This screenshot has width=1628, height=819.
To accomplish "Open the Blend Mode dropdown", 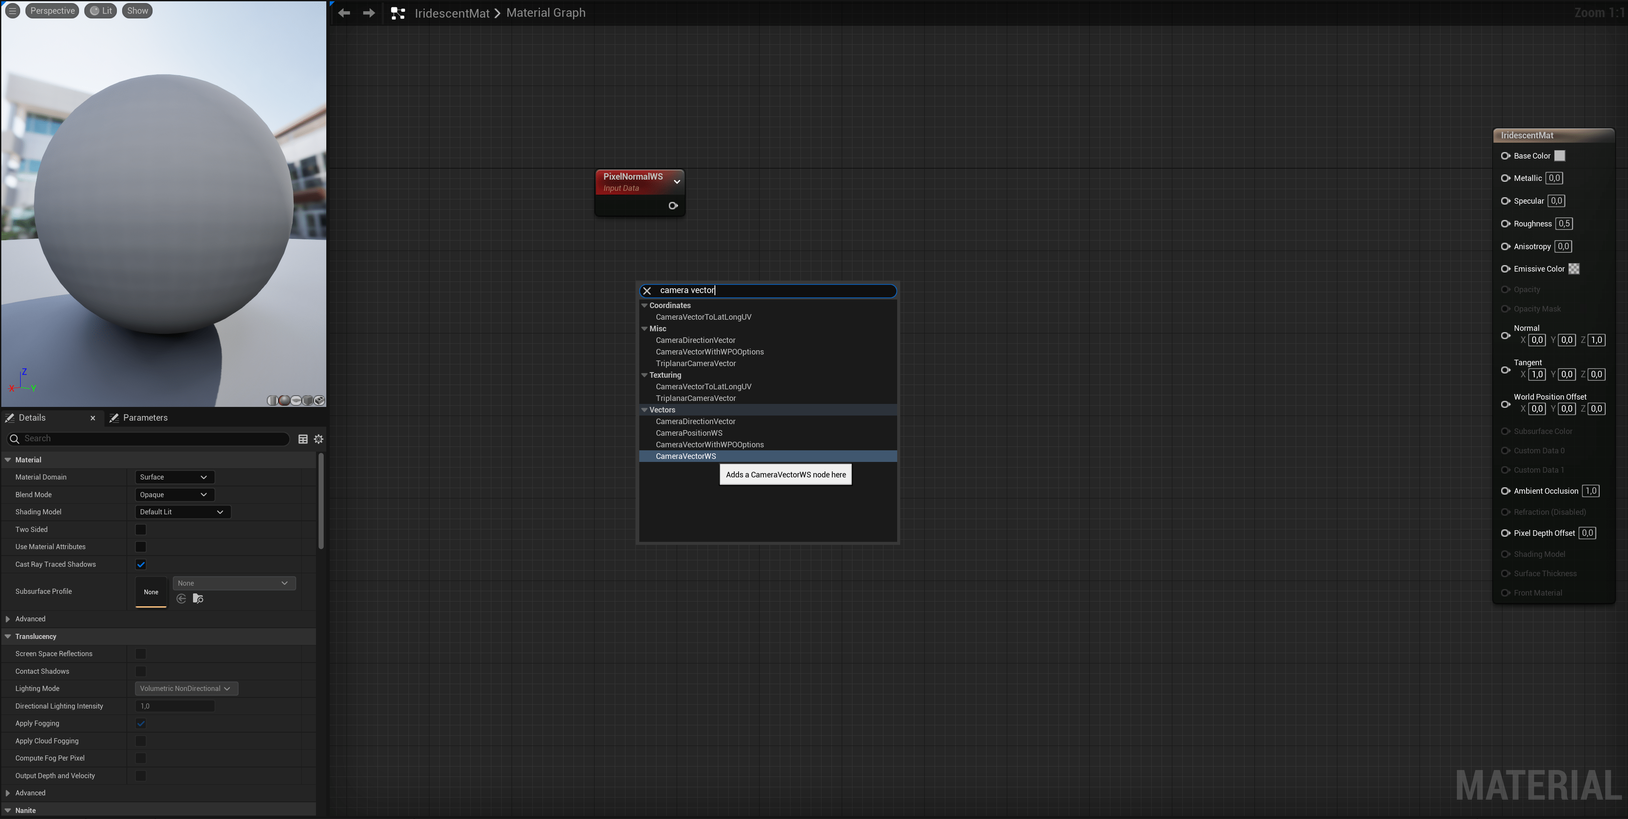I will [175, 495].
